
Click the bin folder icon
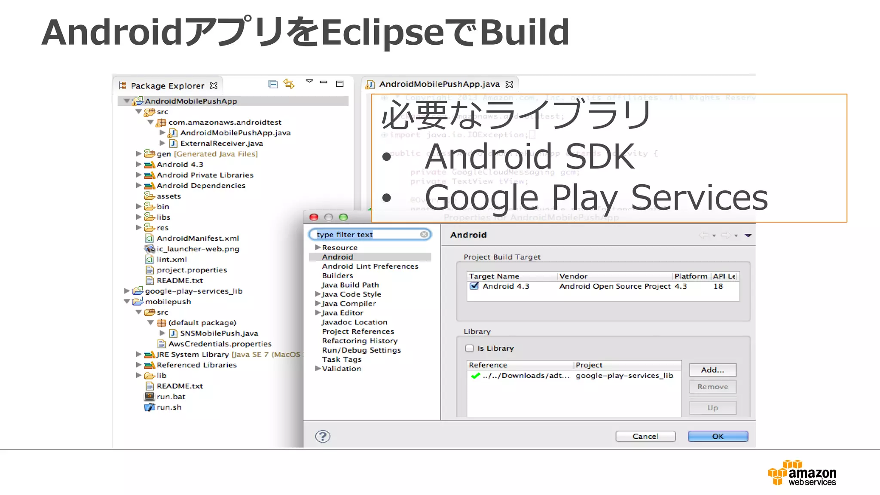pyautogui.click(x=150, y=206)
